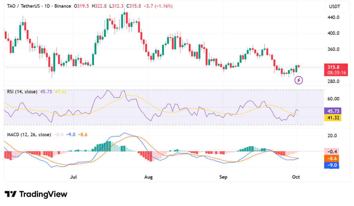Click the 1D interval in chart title
Screen dimensions: 354x206
47,6
